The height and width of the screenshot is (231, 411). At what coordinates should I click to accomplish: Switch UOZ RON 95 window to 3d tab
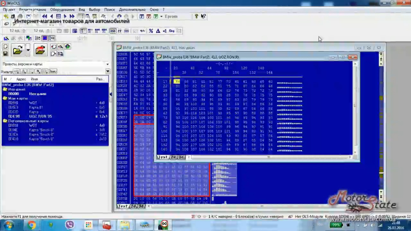point(181,157)
